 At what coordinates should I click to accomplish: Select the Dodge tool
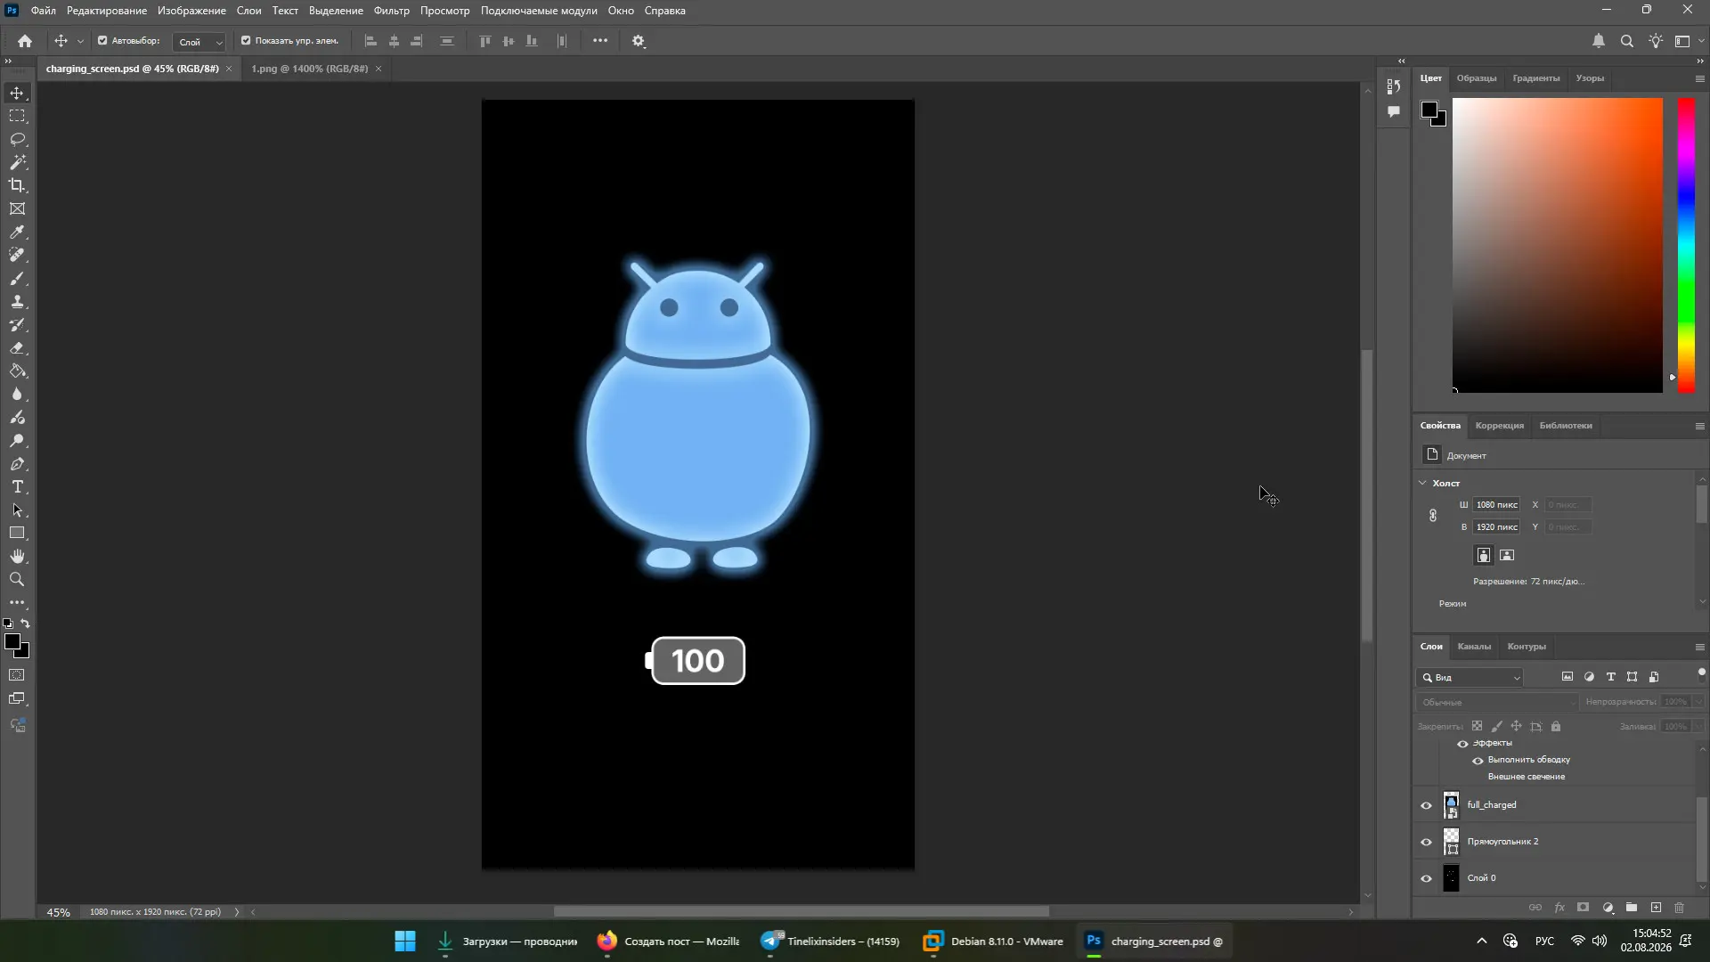(17, 440)
